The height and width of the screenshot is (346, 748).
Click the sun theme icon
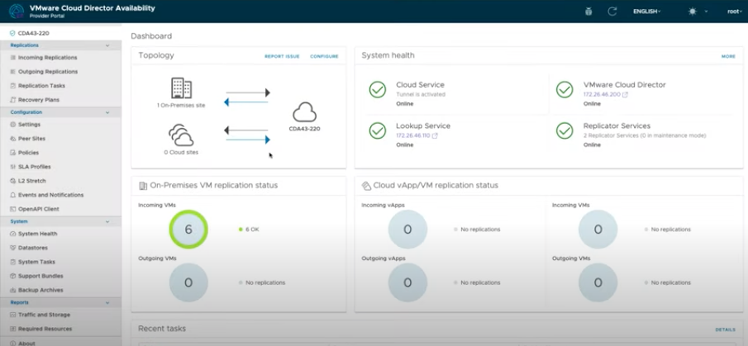tap(692, 12)
